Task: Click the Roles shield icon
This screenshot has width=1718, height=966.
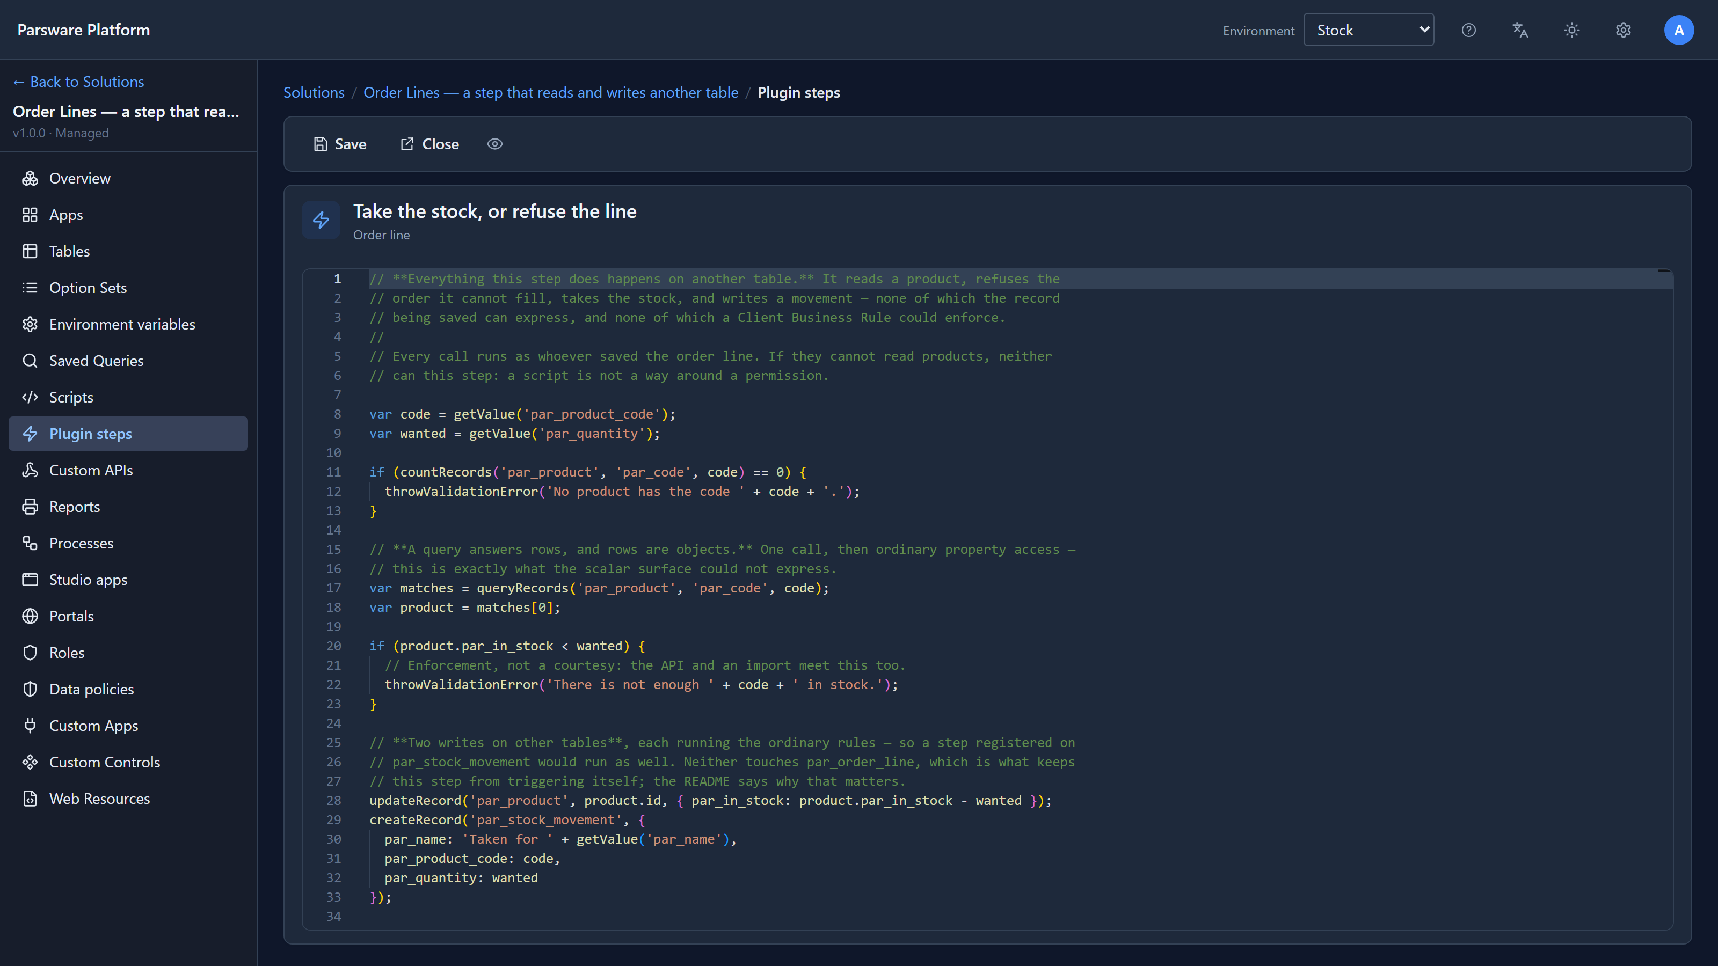Action: point(30,653)
